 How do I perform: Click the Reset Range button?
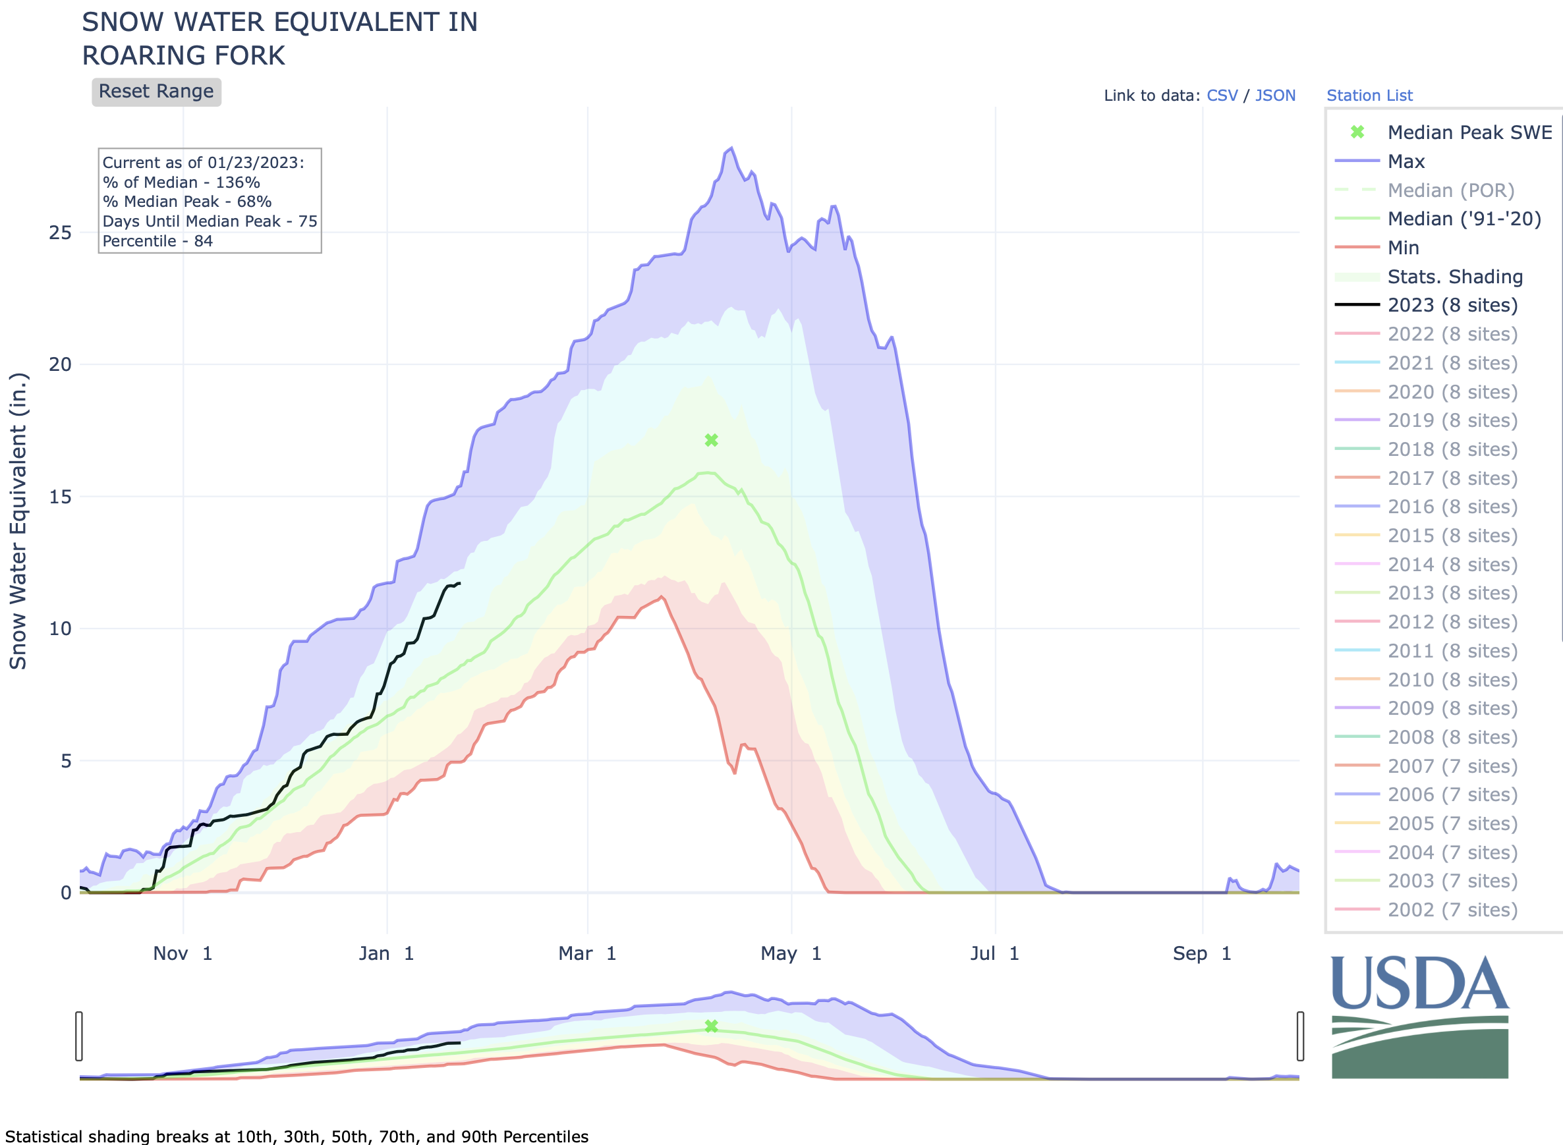click(156, 92)
